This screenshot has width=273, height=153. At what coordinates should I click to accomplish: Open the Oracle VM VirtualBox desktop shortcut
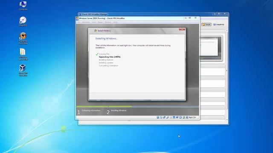23,70
